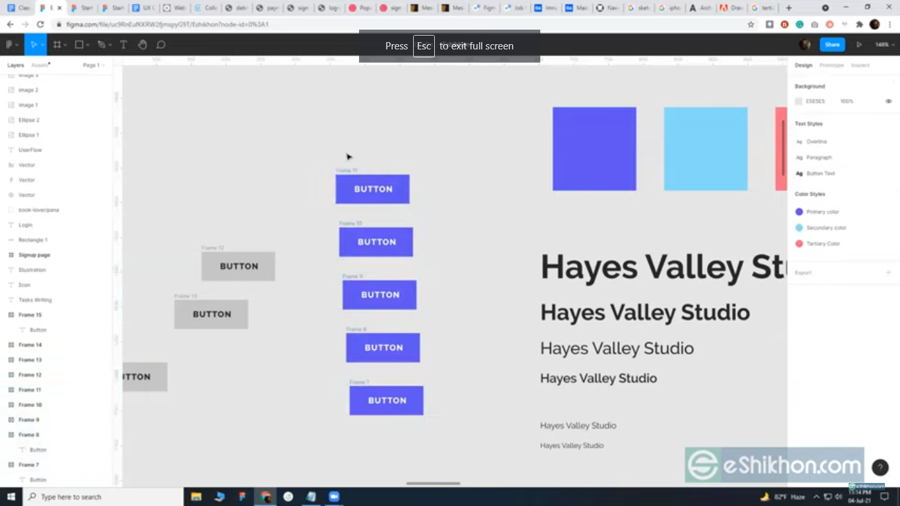Click the Present play icon

click(x=859, y=45)
